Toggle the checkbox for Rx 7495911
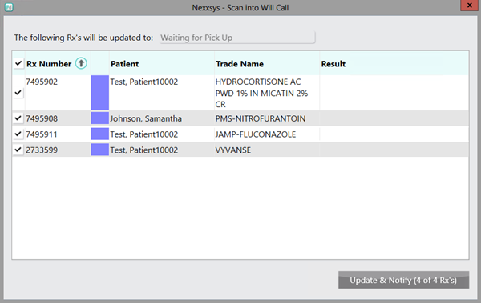This screenshot has height=303, width=481. 18,134
